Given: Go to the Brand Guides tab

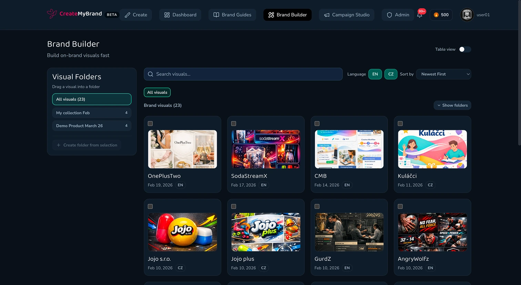Looking at the screenshot, I should pos(232,15).
